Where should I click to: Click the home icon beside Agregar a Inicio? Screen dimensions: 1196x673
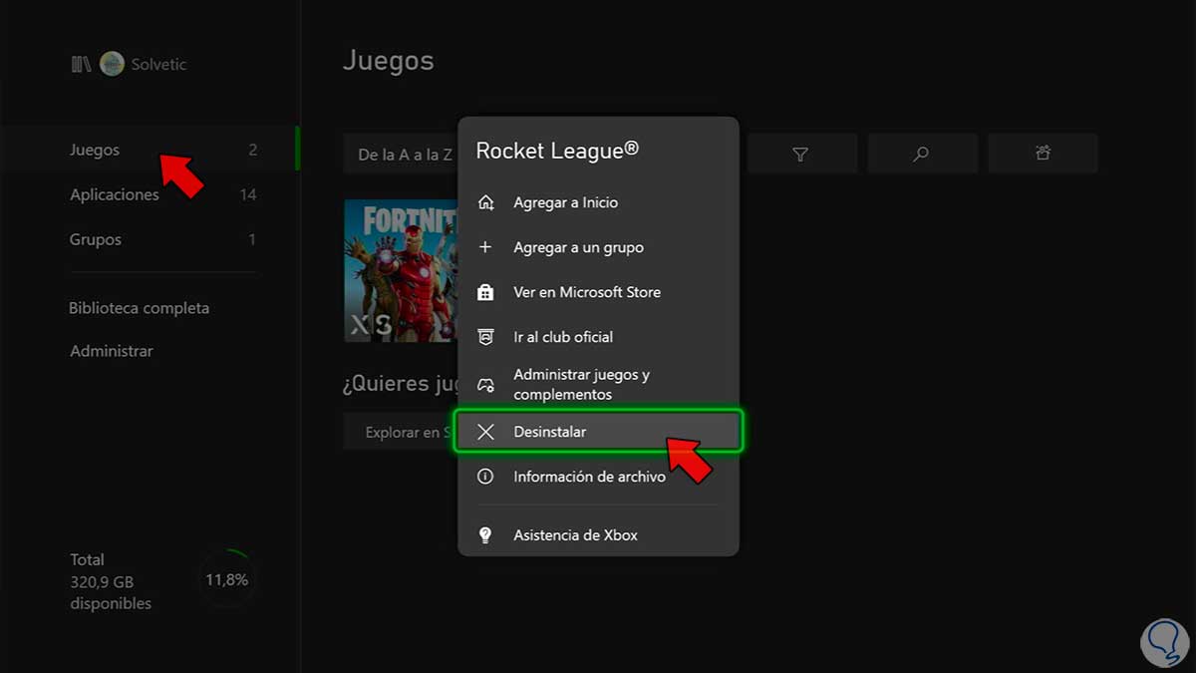tap(485, 202)
